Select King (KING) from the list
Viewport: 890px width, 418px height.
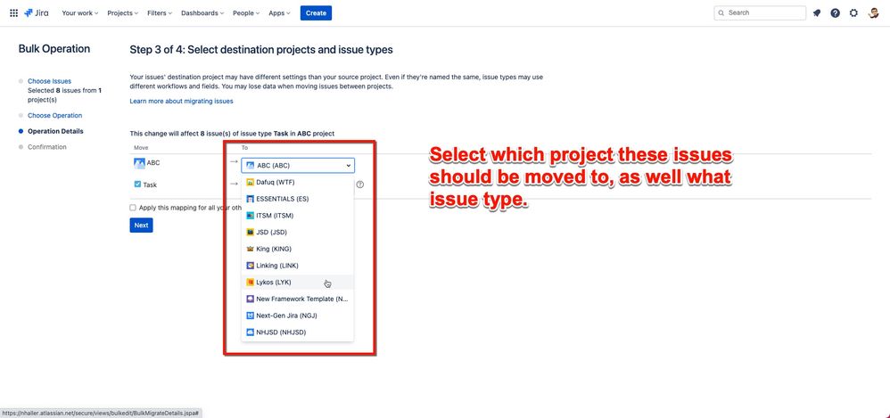tap(298, 249)
